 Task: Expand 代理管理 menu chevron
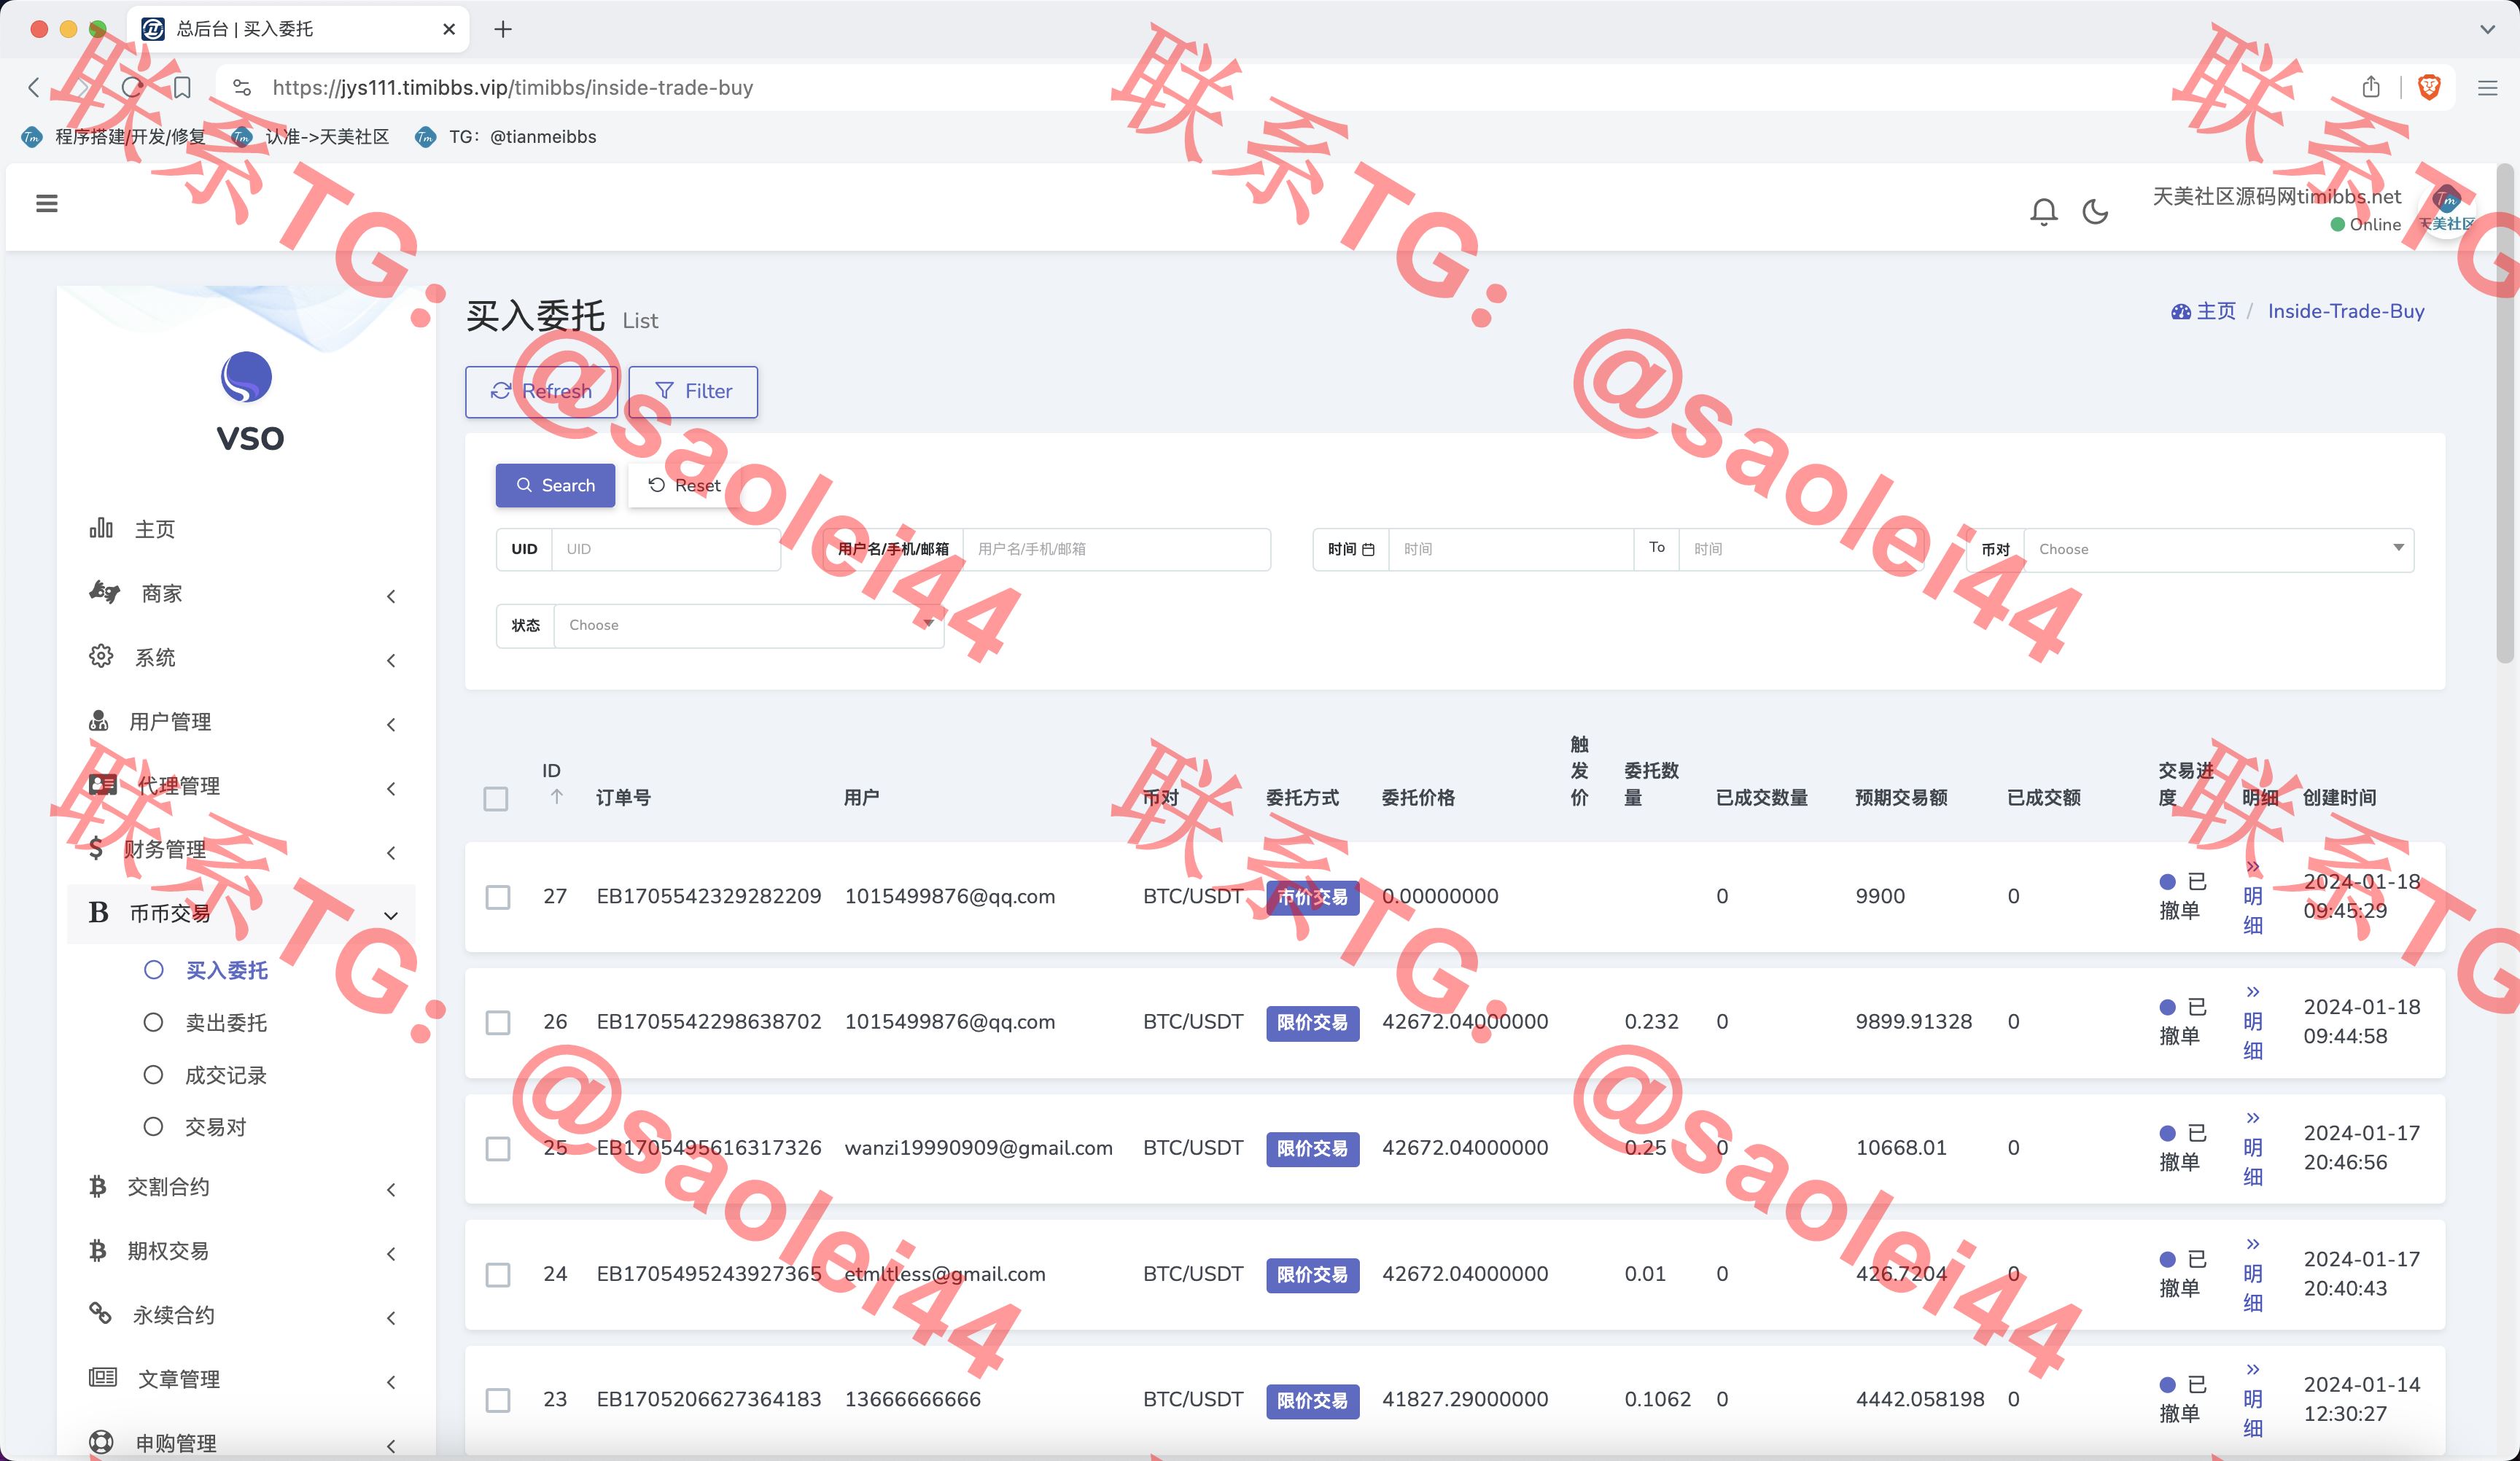pos(391,788)
